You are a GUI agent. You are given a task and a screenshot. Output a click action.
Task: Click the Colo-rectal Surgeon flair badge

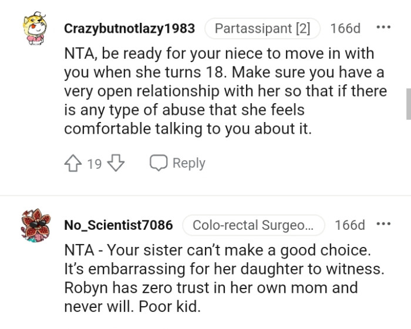click(x=254, y=225)
